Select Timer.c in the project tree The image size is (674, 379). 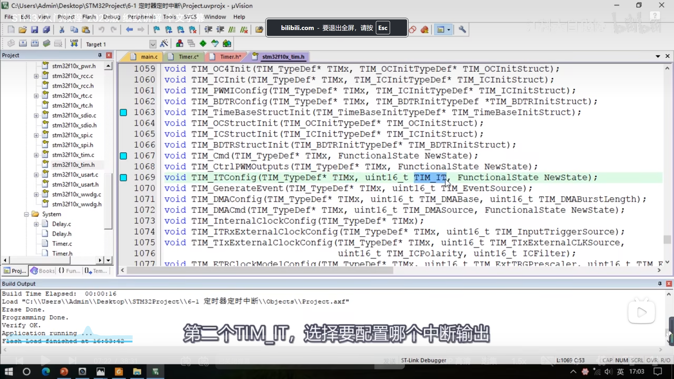[62, 243]
